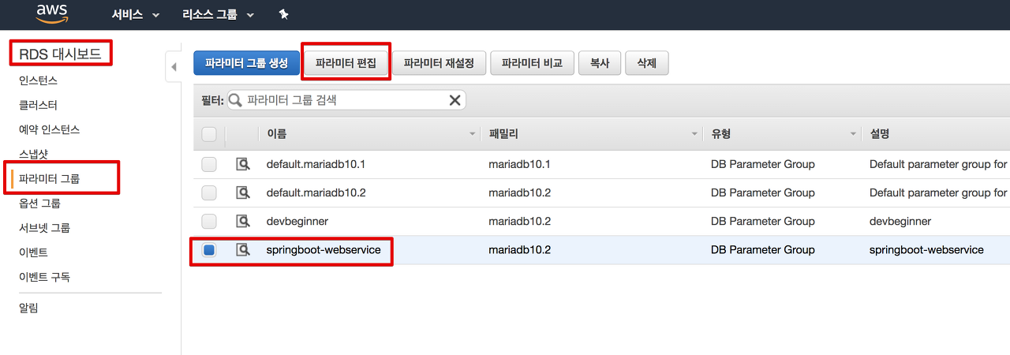This screenshot has width=1010, height=355.
Task: Collapse the sidebar with arrow handle
Action: (174, 67)
